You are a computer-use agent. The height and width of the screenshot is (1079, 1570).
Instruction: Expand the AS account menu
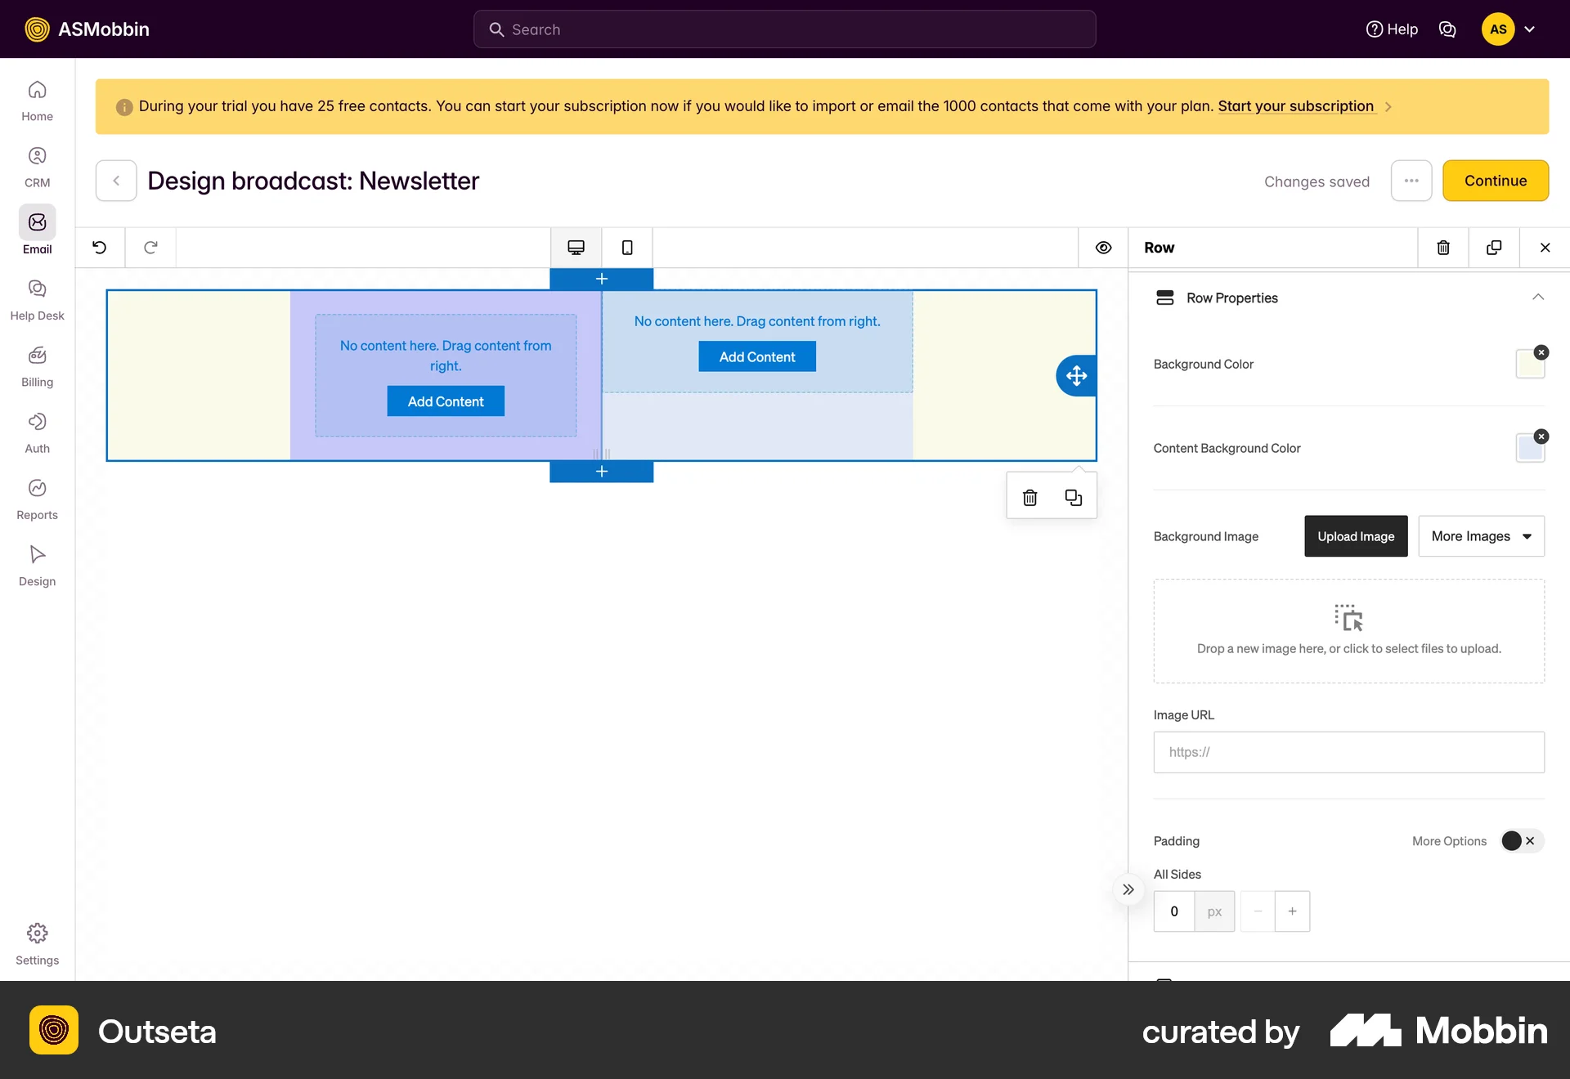tap(1509, 29)
